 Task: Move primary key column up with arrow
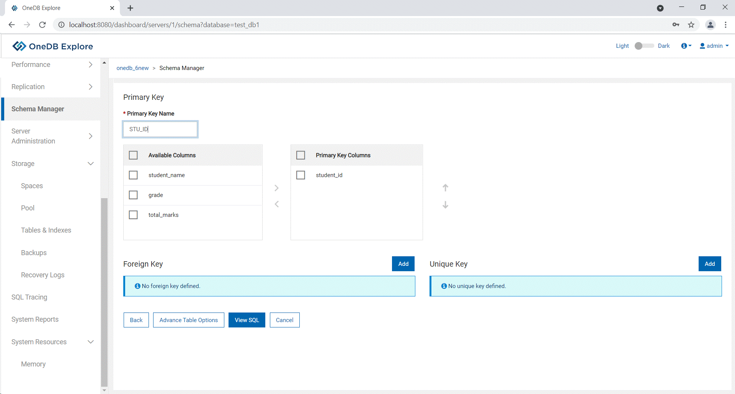tap(445, 188)
